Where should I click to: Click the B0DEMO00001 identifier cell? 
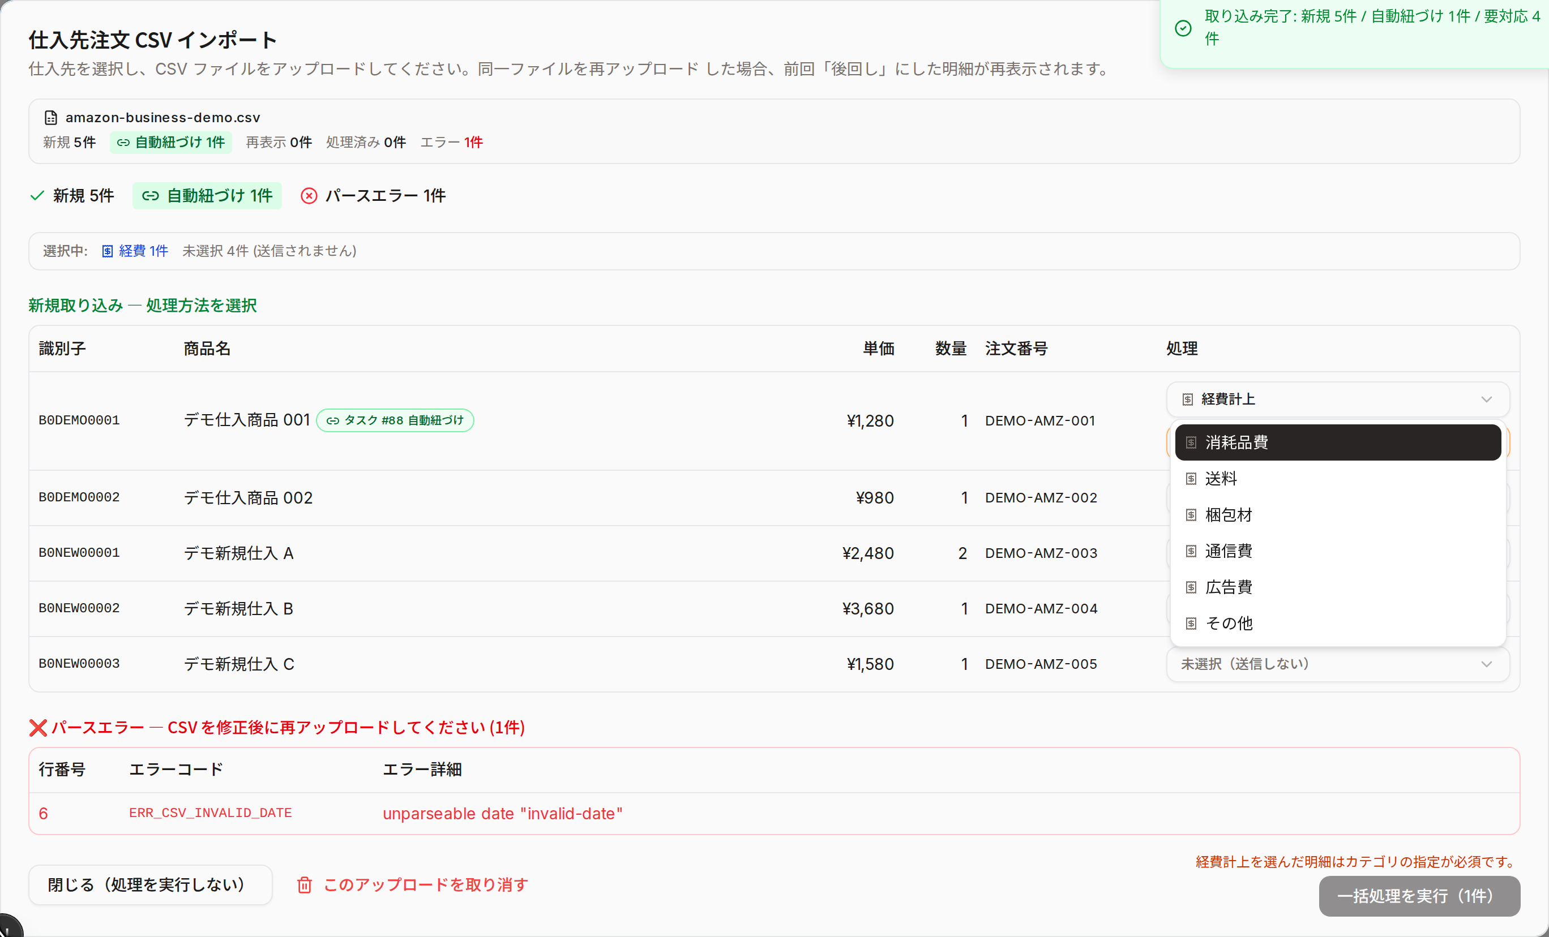click(79, 420)
